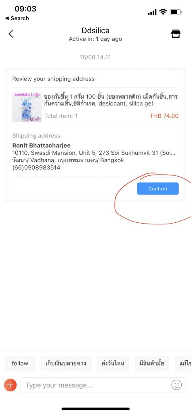The width and height of the screenshot is (191, 414).
Task: Open the smiley emoji picker
Action: tap(176, 385)
